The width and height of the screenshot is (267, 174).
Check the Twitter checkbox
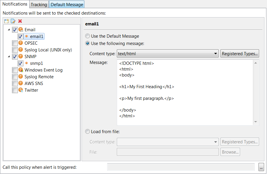pos(15,90)
